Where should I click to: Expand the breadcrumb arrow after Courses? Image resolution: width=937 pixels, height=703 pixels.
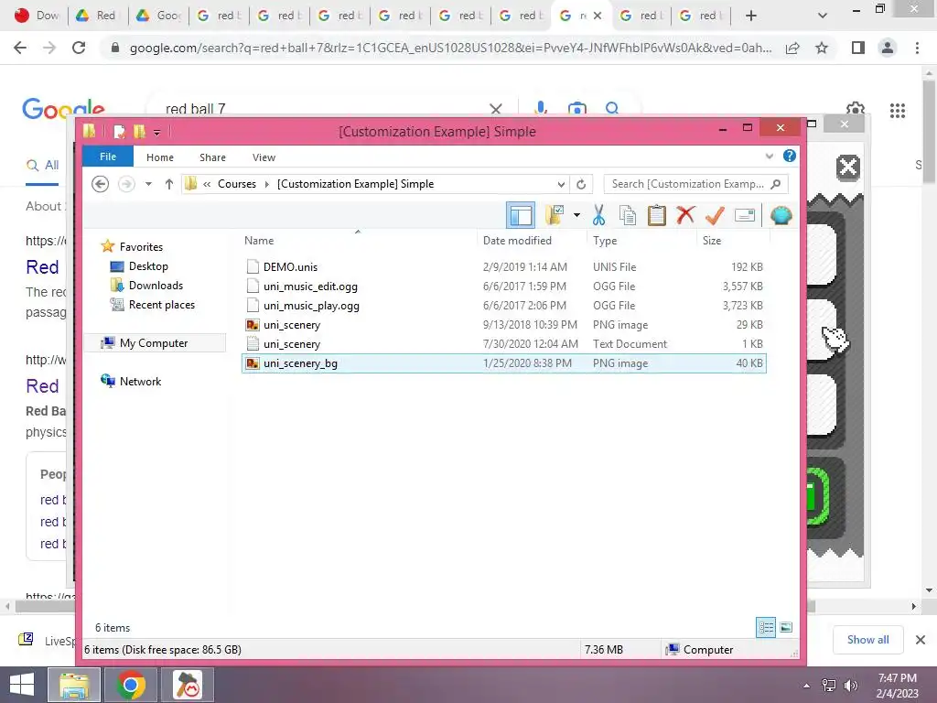pyautogui.click(x=267, y=184)
